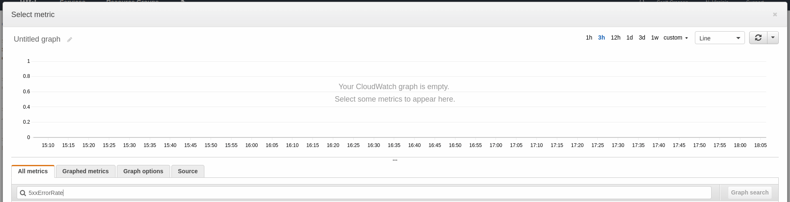
Task: Click the Graph search button
Action: coord(750,192)
